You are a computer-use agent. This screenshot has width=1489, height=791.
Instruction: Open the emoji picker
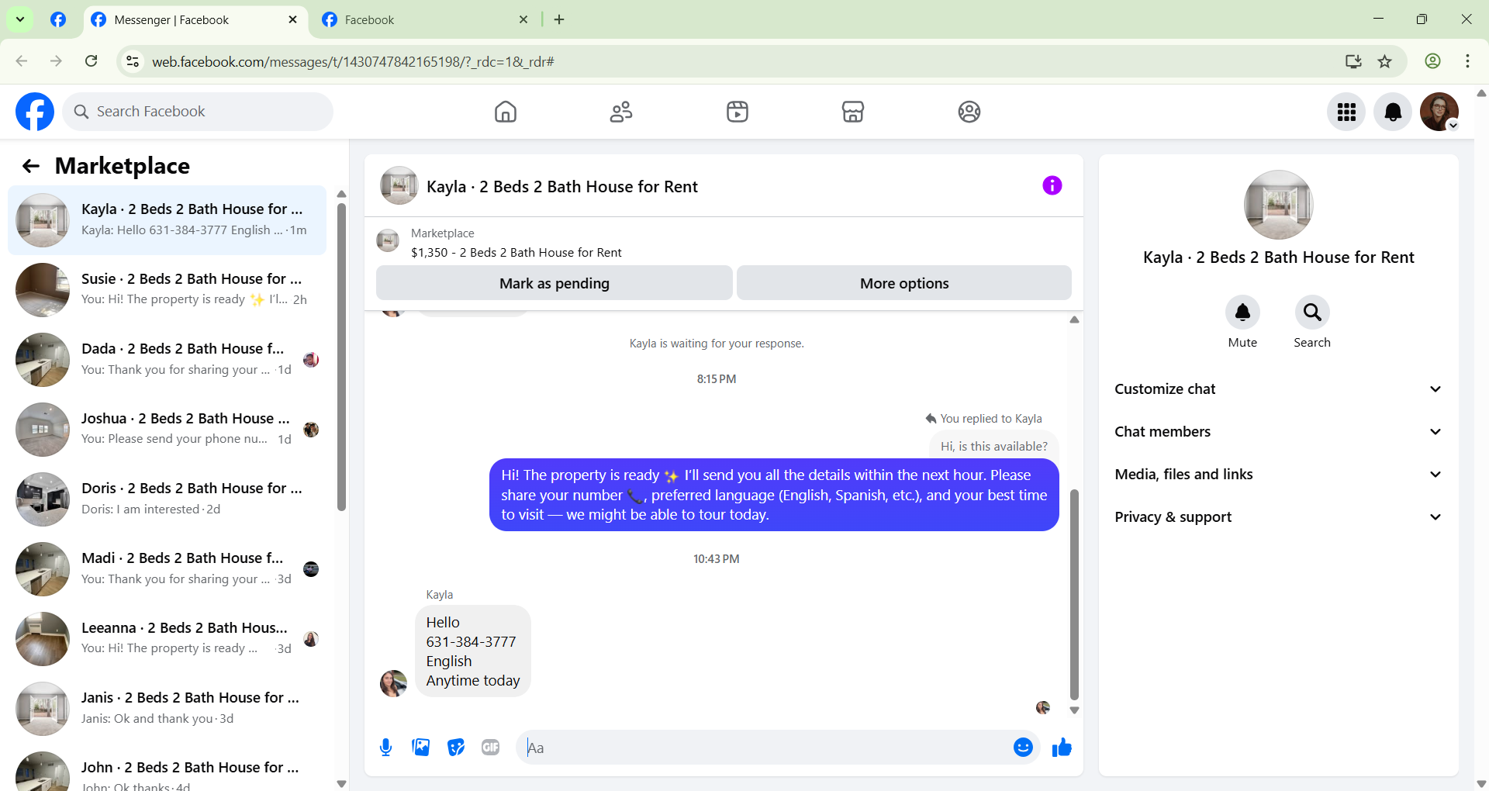tap(1023, 748)
